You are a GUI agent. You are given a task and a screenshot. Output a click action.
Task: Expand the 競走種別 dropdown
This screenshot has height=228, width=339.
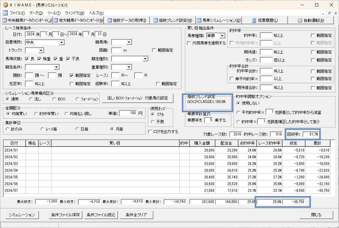(145, 59)
